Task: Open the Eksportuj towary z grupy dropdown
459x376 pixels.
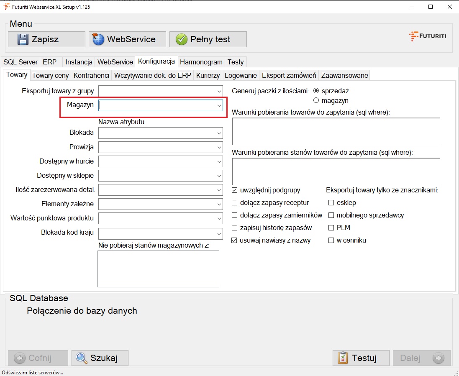Action: 219,91
